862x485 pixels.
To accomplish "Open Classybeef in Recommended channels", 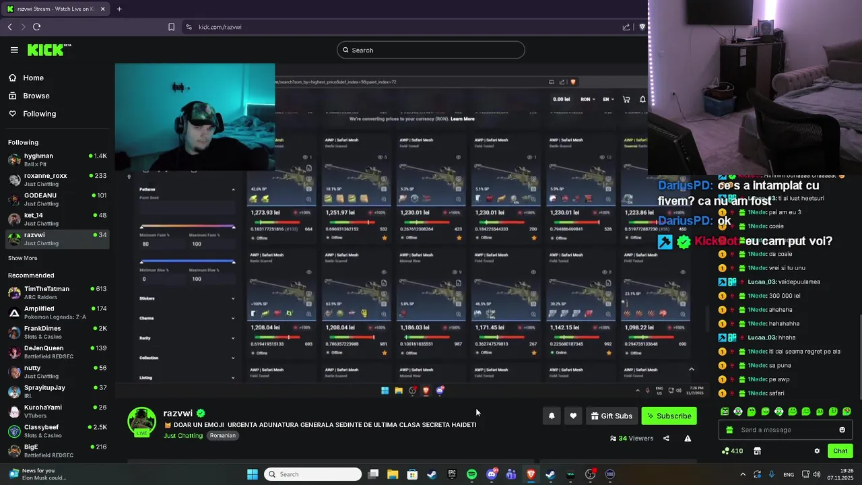I will (57, 430).
